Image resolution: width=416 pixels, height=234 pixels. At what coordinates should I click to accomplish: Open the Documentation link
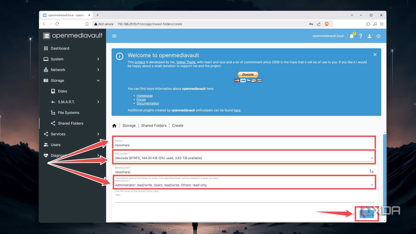click(x=148, y=103)
